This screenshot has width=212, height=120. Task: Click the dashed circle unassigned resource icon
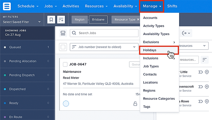point(66,104)
